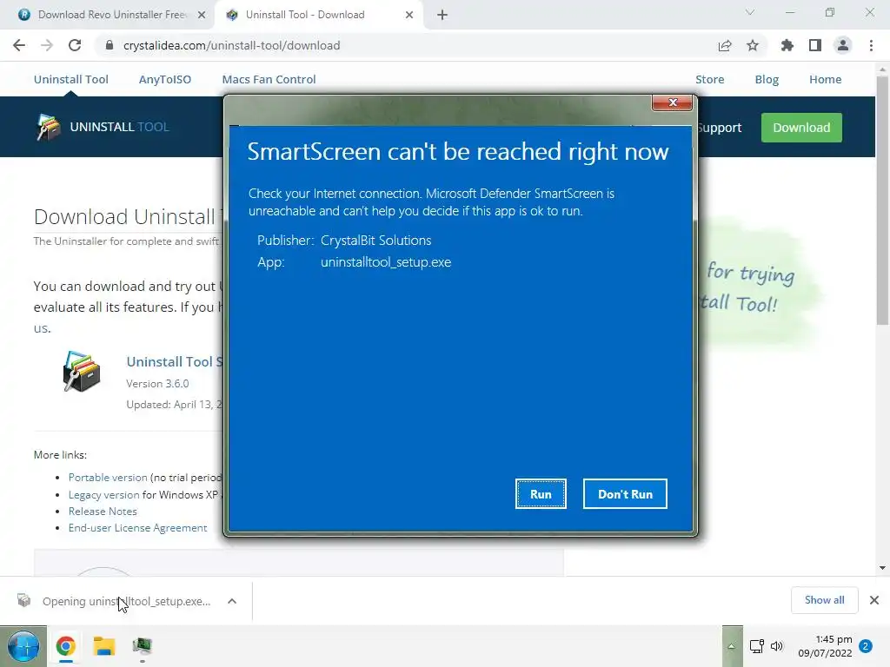Open the Blog nav link

[767, 79]
